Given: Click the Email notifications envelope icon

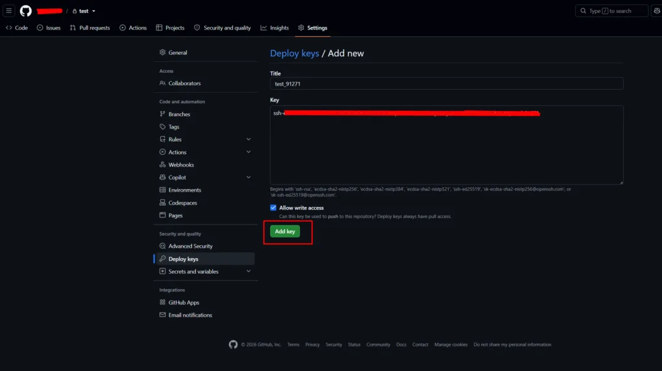Looking at the screenshot, I should point(162,314).
